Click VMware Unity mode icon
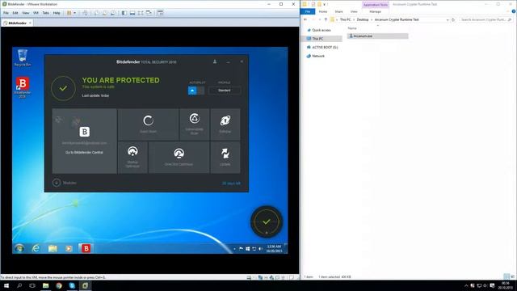 [x=149, y=13]
